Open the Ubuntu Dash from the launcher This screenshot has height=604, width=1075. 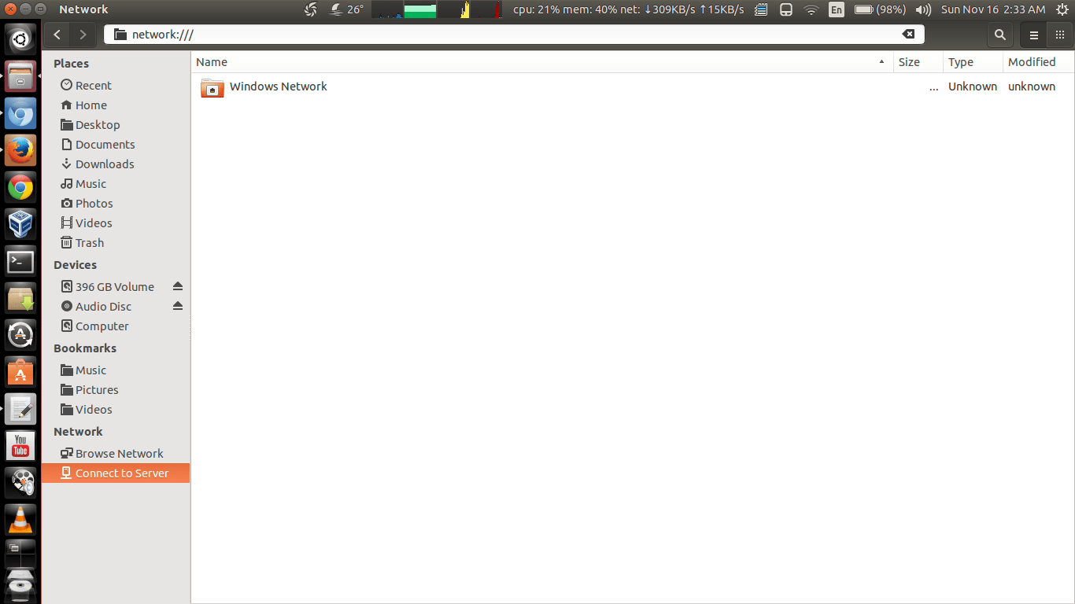[20, 38]
